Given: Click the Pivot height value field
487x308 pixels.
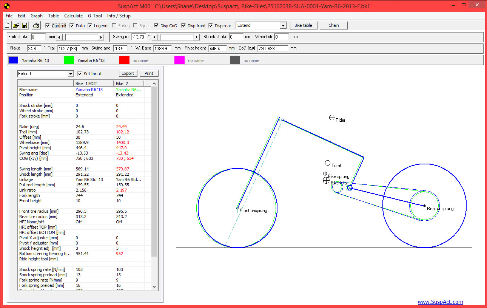Looking at the screenshot, I should 217,48.
